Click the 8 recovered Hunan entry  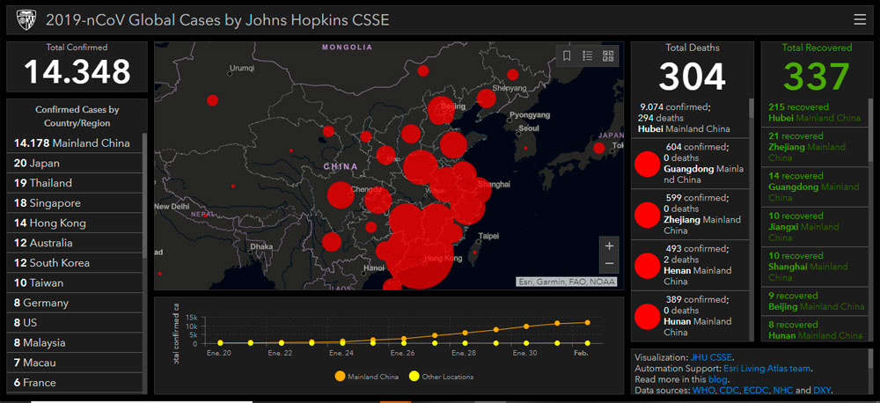tap(812, 329)
